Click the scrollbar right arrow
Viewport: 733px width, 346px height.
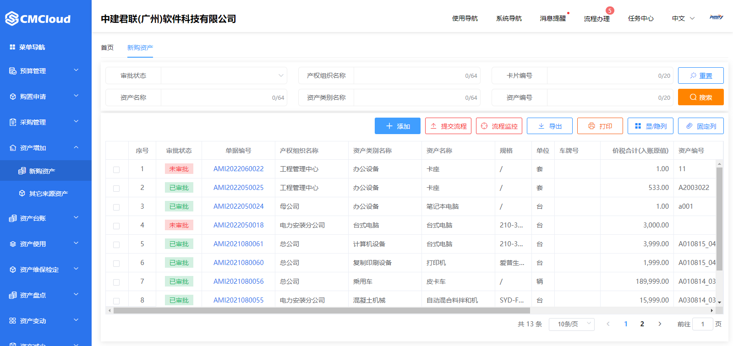[711, 310]
